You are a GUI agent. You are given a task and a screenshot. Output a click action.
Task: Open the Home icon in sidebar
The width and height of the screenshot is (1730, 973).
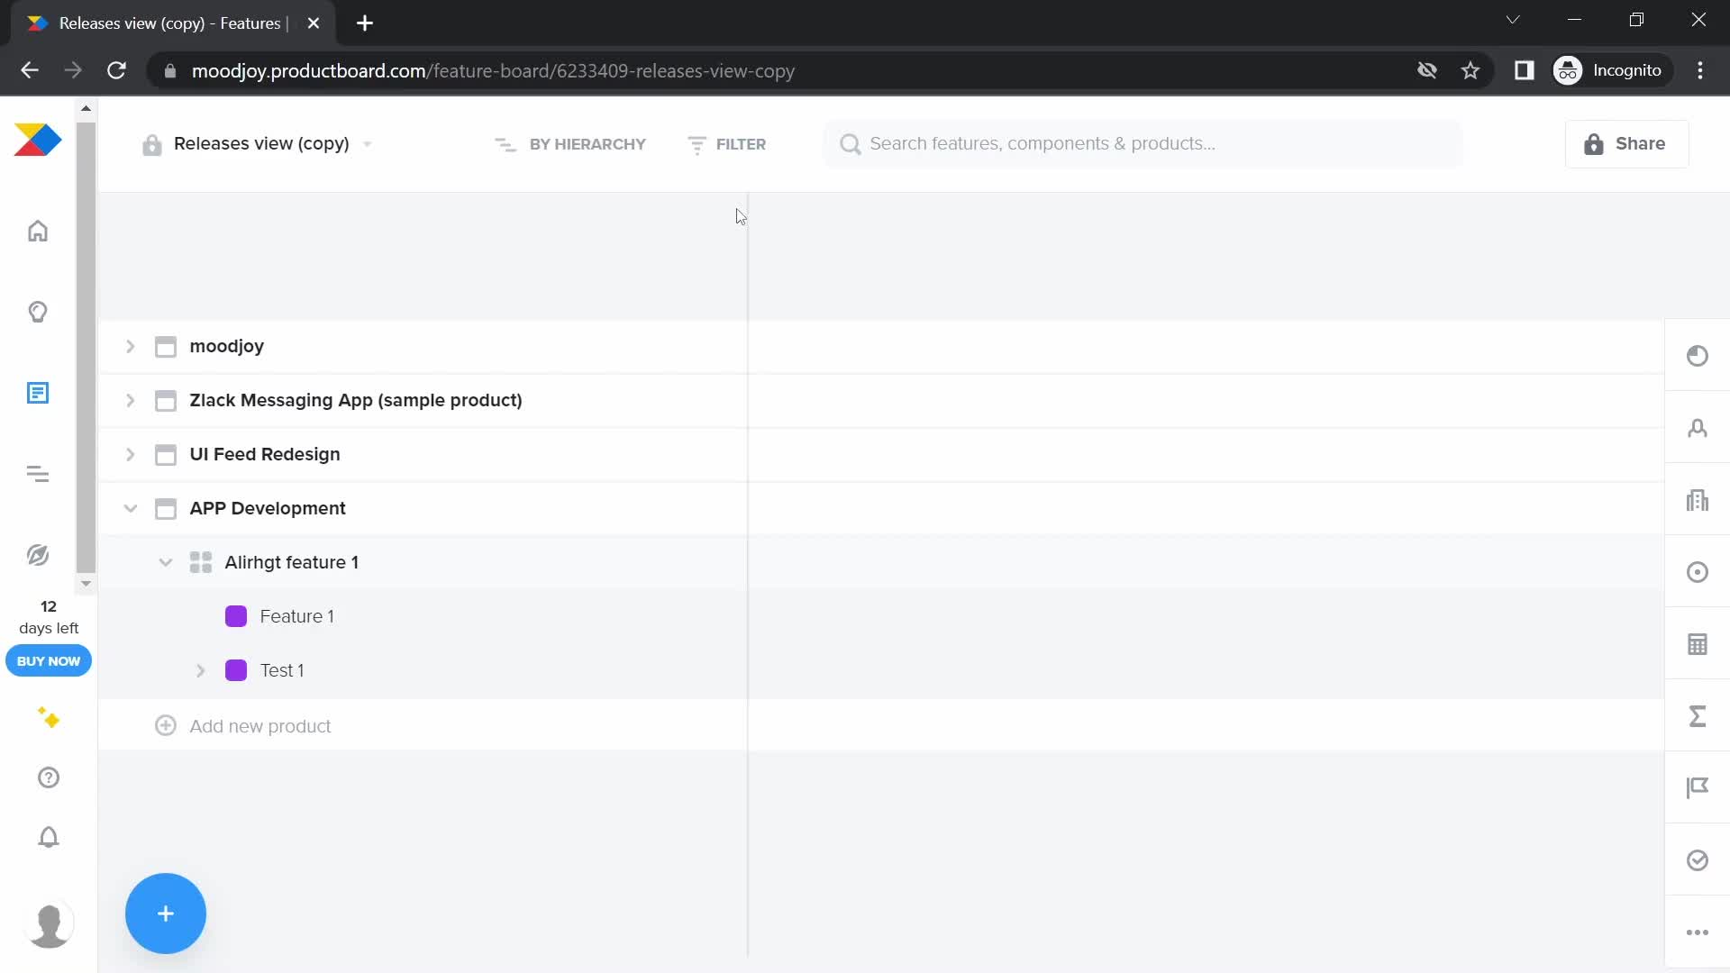click(38, 231)
